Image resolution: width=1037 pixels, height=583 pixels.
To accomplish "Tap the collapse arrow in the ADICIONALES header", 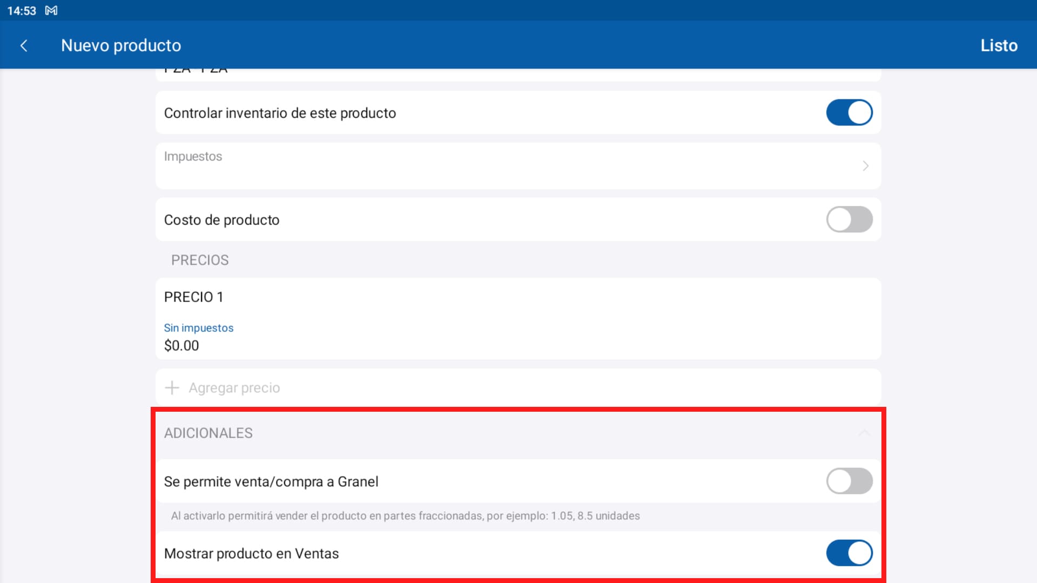I will point(864,433).
